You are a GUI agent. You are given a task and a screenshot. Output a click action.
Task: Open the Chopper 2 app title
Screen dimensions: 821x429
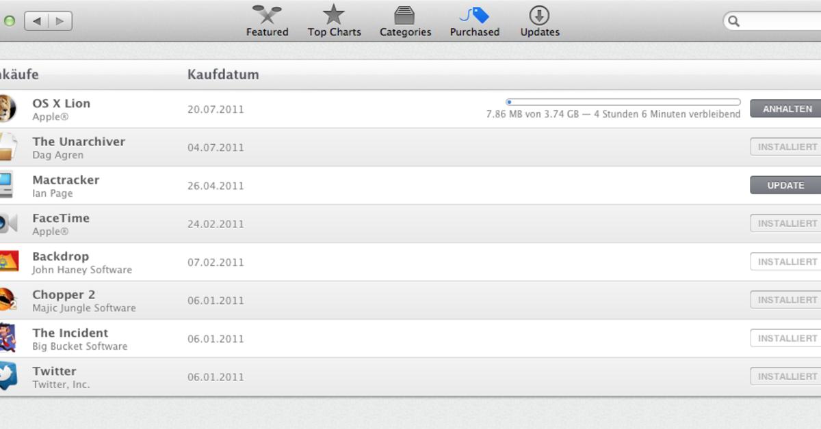click(x=64, y=294)
